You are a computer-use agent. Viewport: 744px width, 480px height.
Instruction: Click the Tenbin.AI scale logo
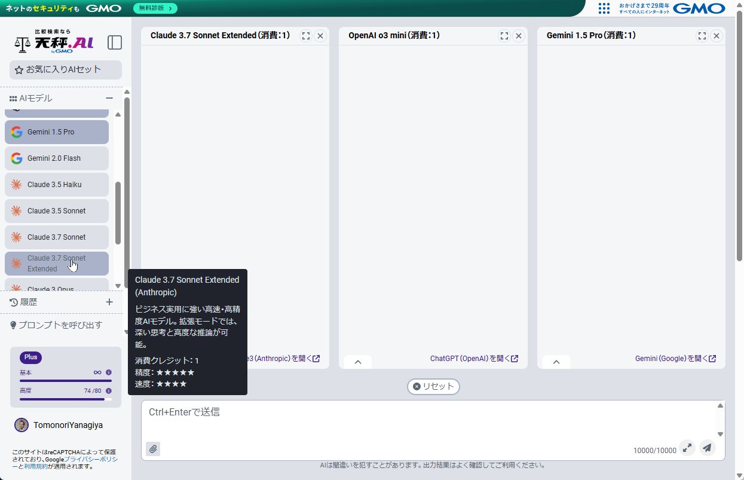(54, 42)
